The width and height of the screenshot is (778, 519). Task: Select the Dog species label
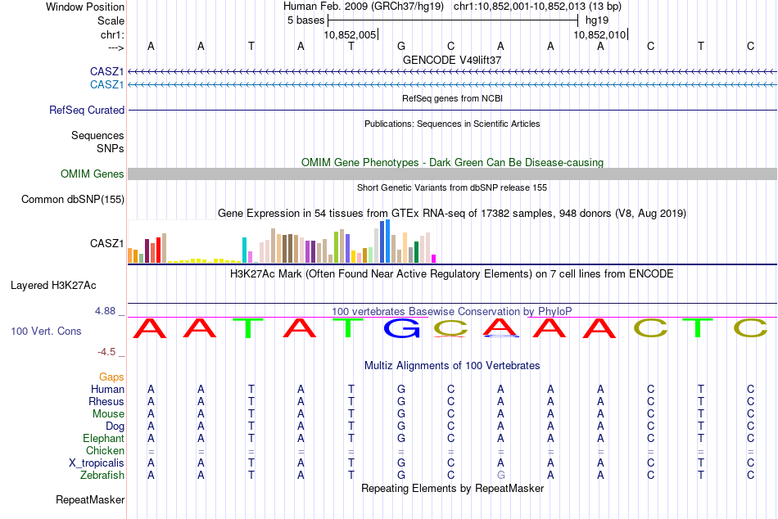coord(115,426)
